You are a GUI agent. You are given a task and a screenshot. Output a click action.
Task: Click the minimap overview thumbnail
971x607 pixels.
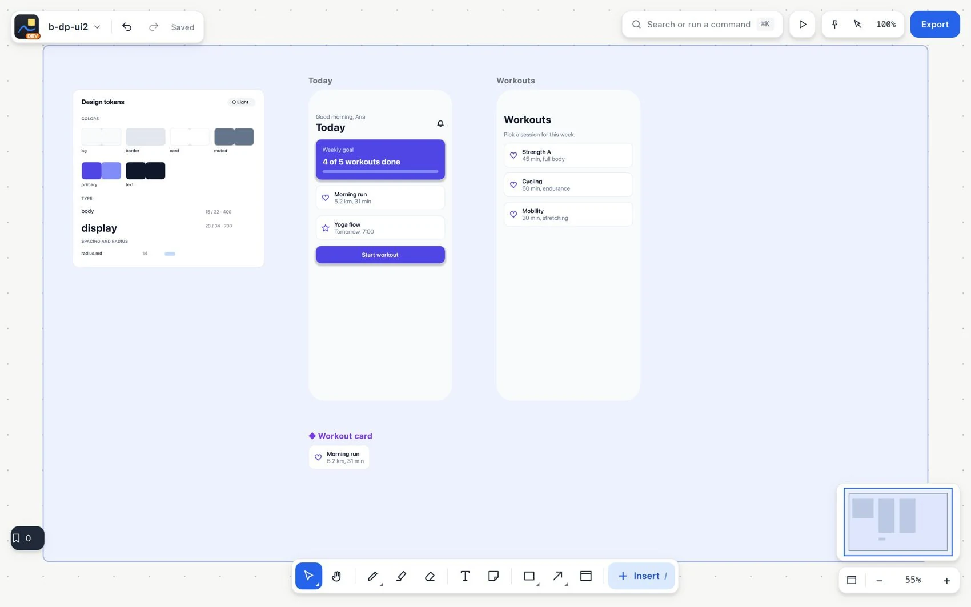tap(898, 522)
